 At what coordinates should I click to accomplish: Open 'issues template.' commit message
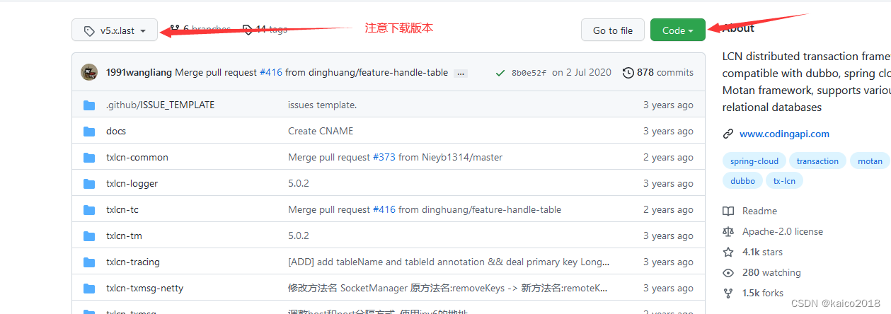point(322,105)
